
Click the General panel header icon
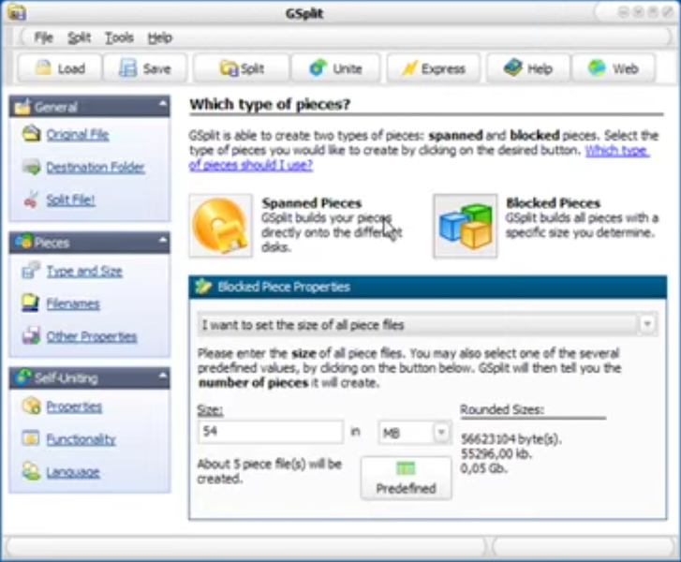tap(22, 107)
